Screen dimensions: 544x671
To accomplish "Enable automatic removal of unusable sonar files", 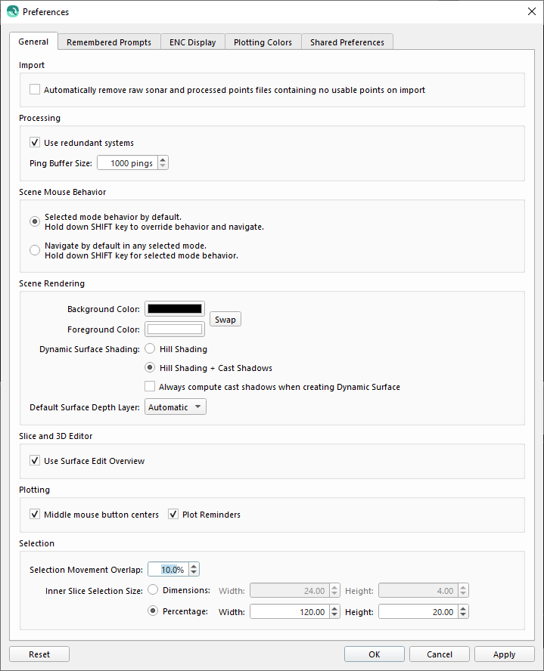I will coord(35,90).
